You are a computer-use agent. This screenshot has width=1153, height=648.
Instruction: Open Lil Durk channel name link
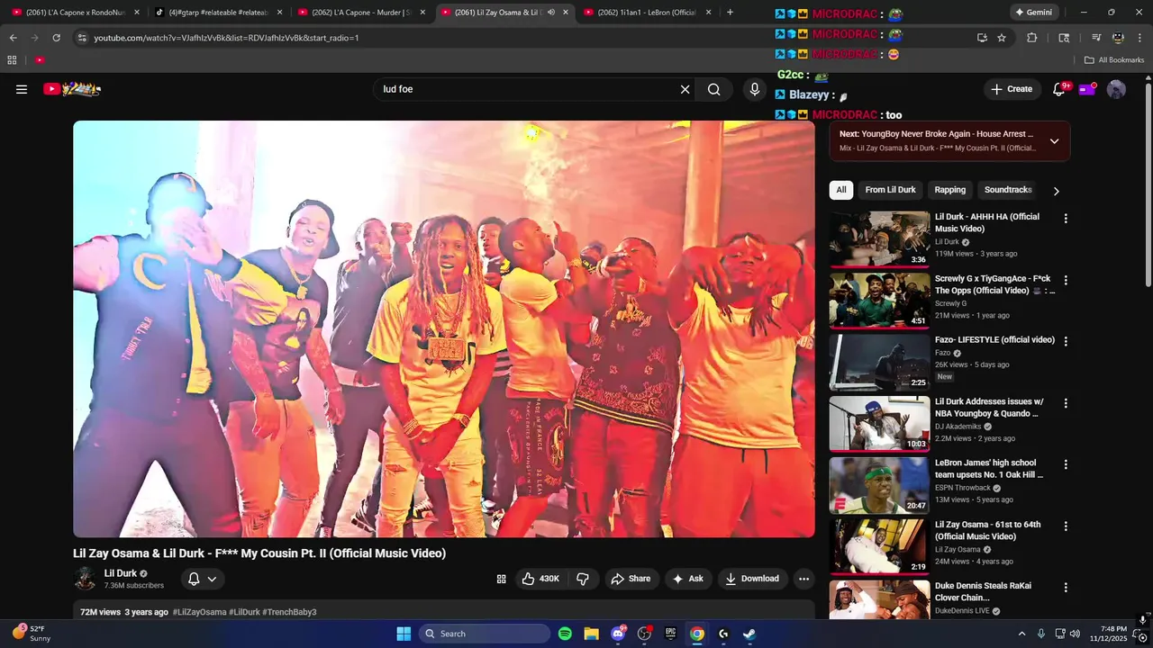[121, 573]
